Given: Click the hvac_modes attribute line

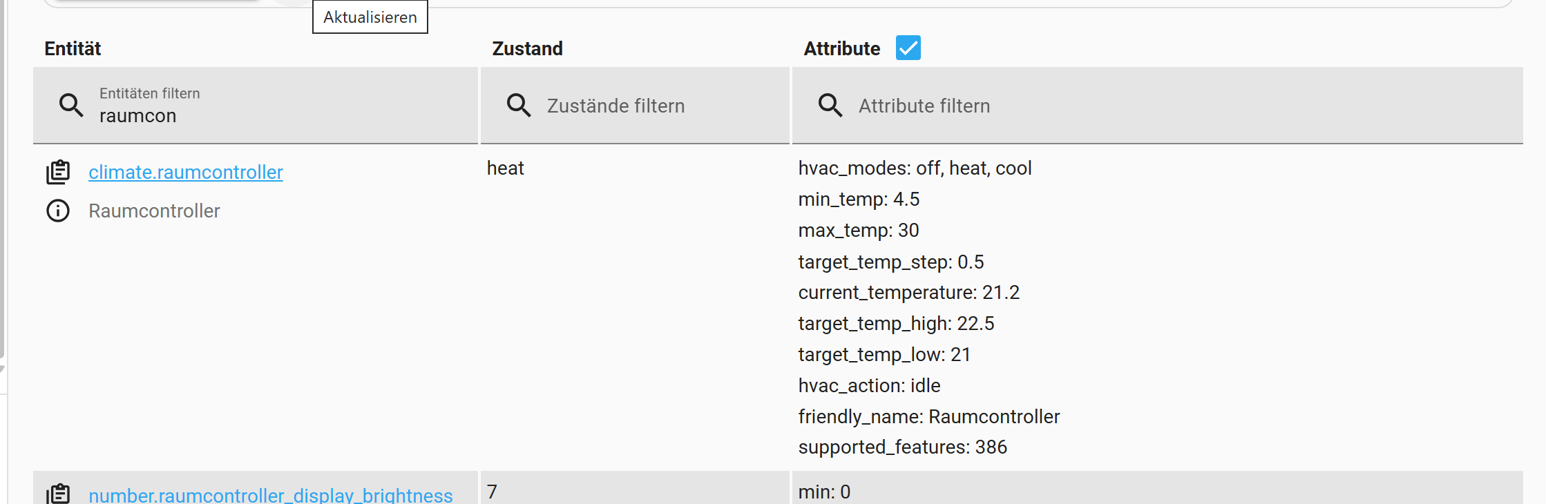Looking at the screenshot, I should coord(914,168).
